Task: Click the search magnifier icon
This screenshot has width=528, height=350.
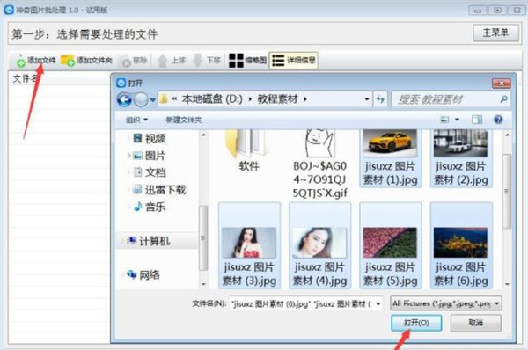Action: click(503, 99)
